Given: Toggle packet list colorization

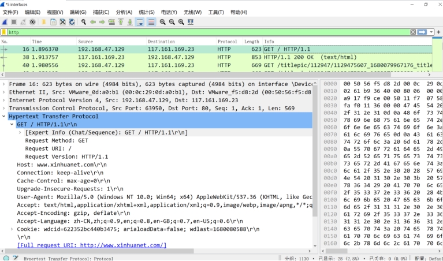Looking at the screenshot, I should click(151, 22).
